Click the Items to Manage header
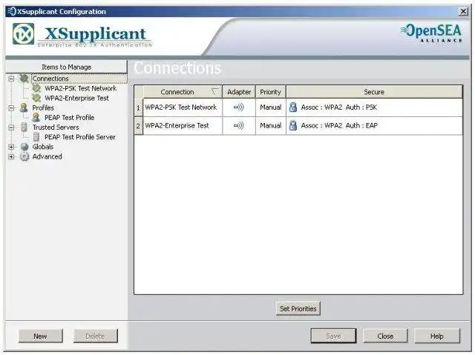The image size is (475, 355). (66, 67)
